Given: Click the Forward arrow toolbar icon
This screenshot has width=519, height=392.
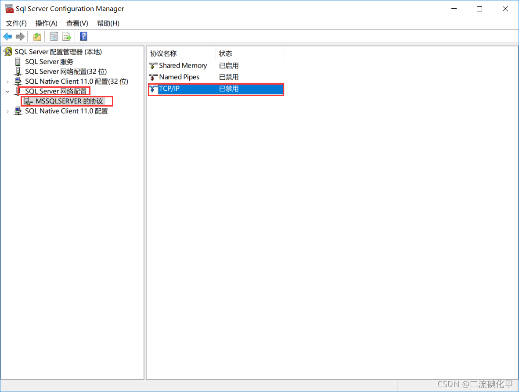Looking at the screenshot, I should point(20,36).
